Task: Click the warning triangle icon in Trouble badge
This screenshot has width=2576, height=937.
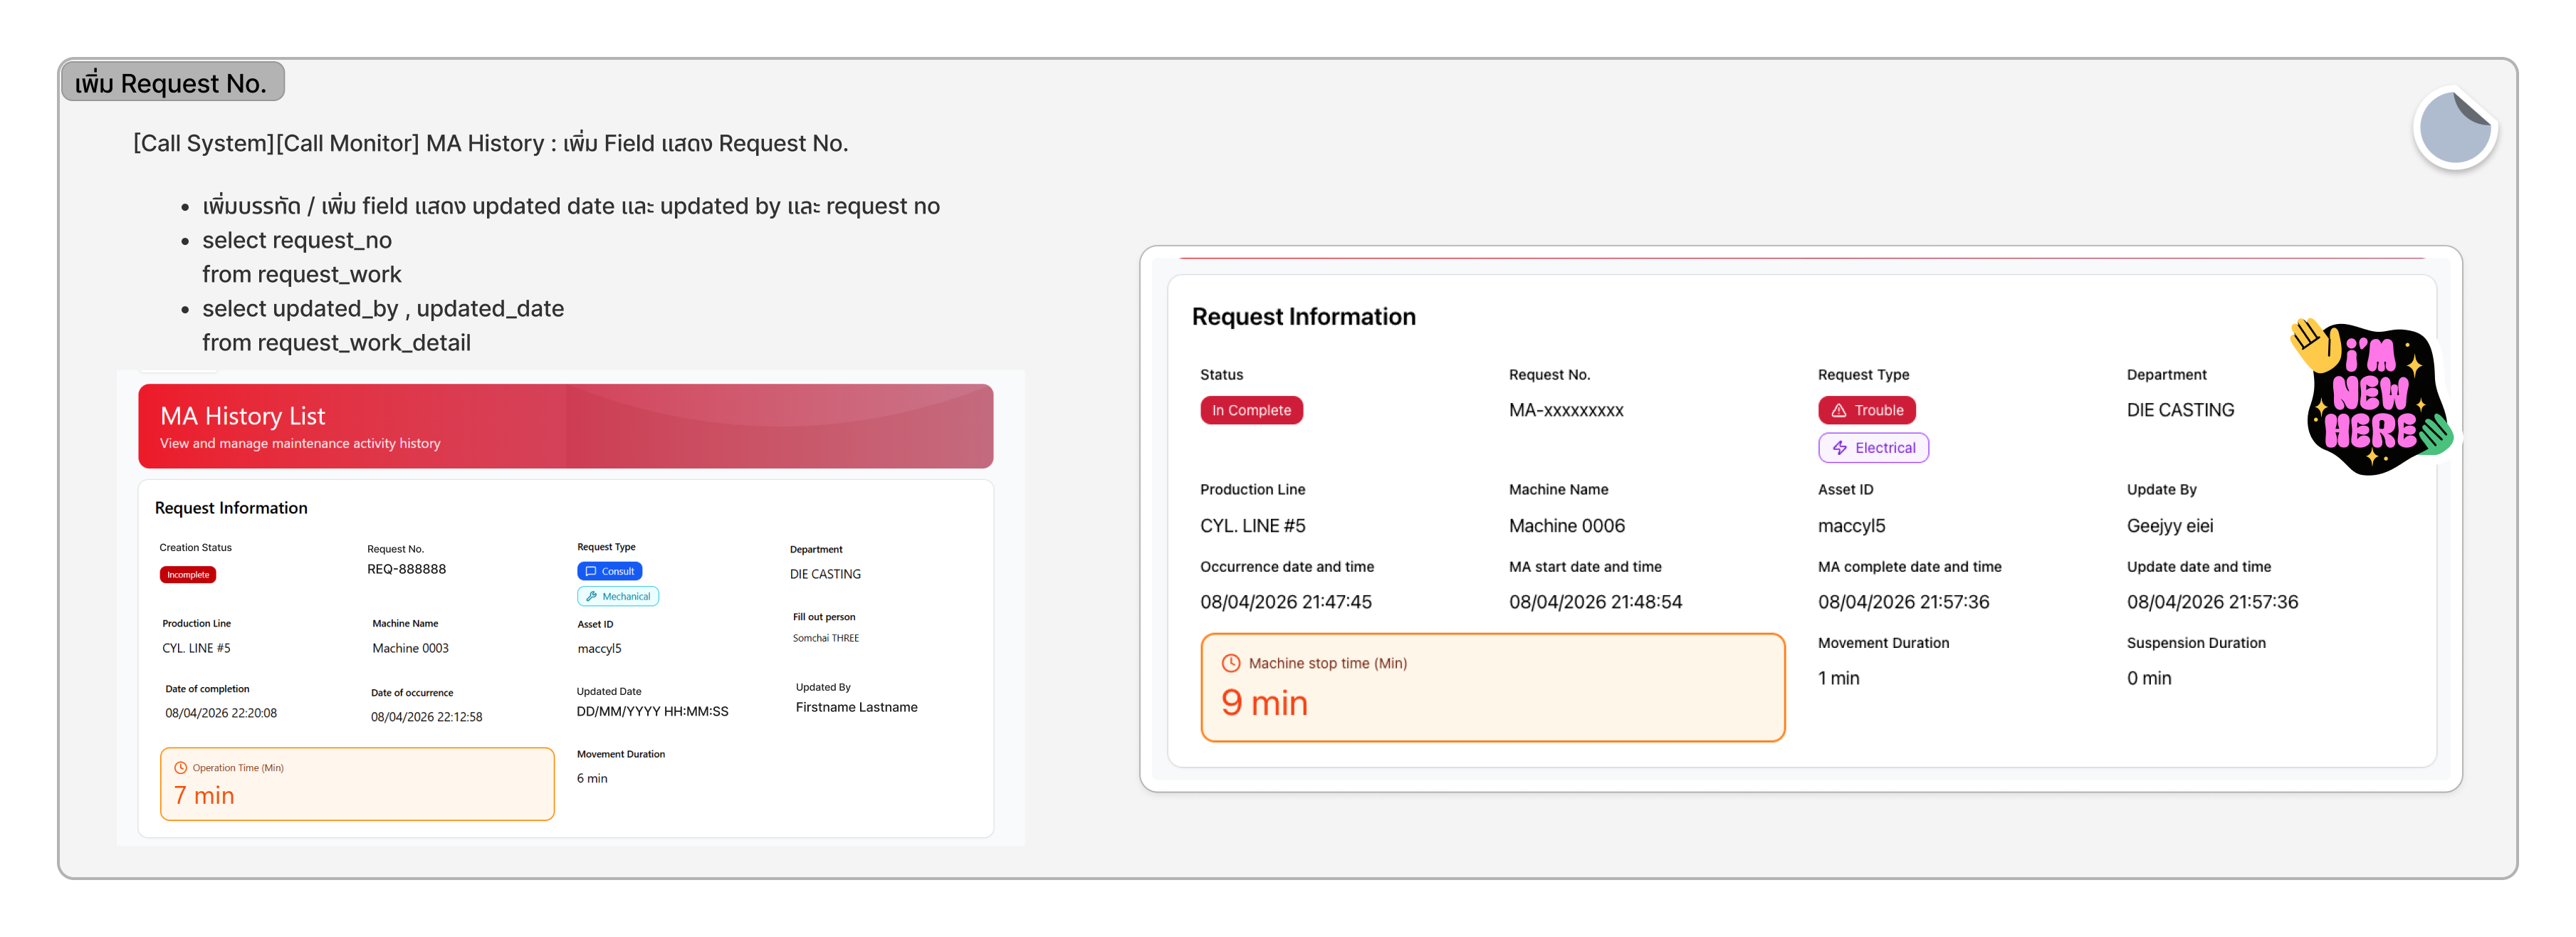Action: pyautogui.click(x=1838, y=410)
